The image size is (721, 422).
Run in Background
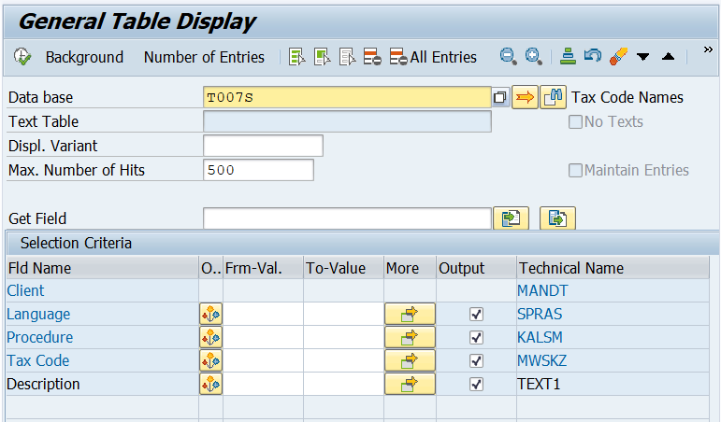click(x=84, y=57)
